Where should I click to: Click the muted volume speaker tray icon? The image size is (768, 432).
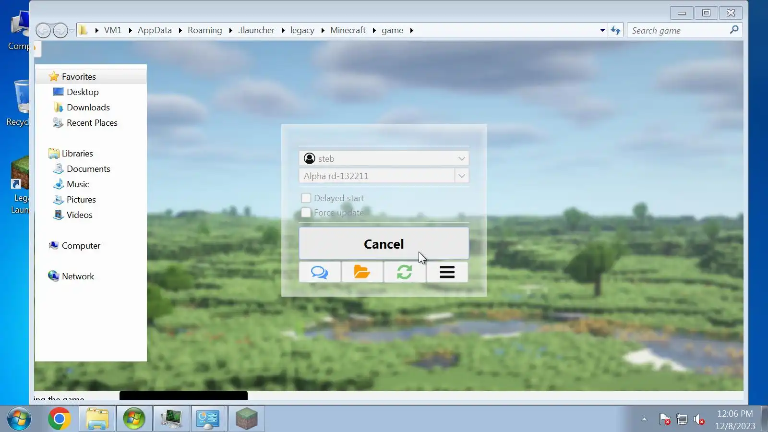(x=699, y=420)
